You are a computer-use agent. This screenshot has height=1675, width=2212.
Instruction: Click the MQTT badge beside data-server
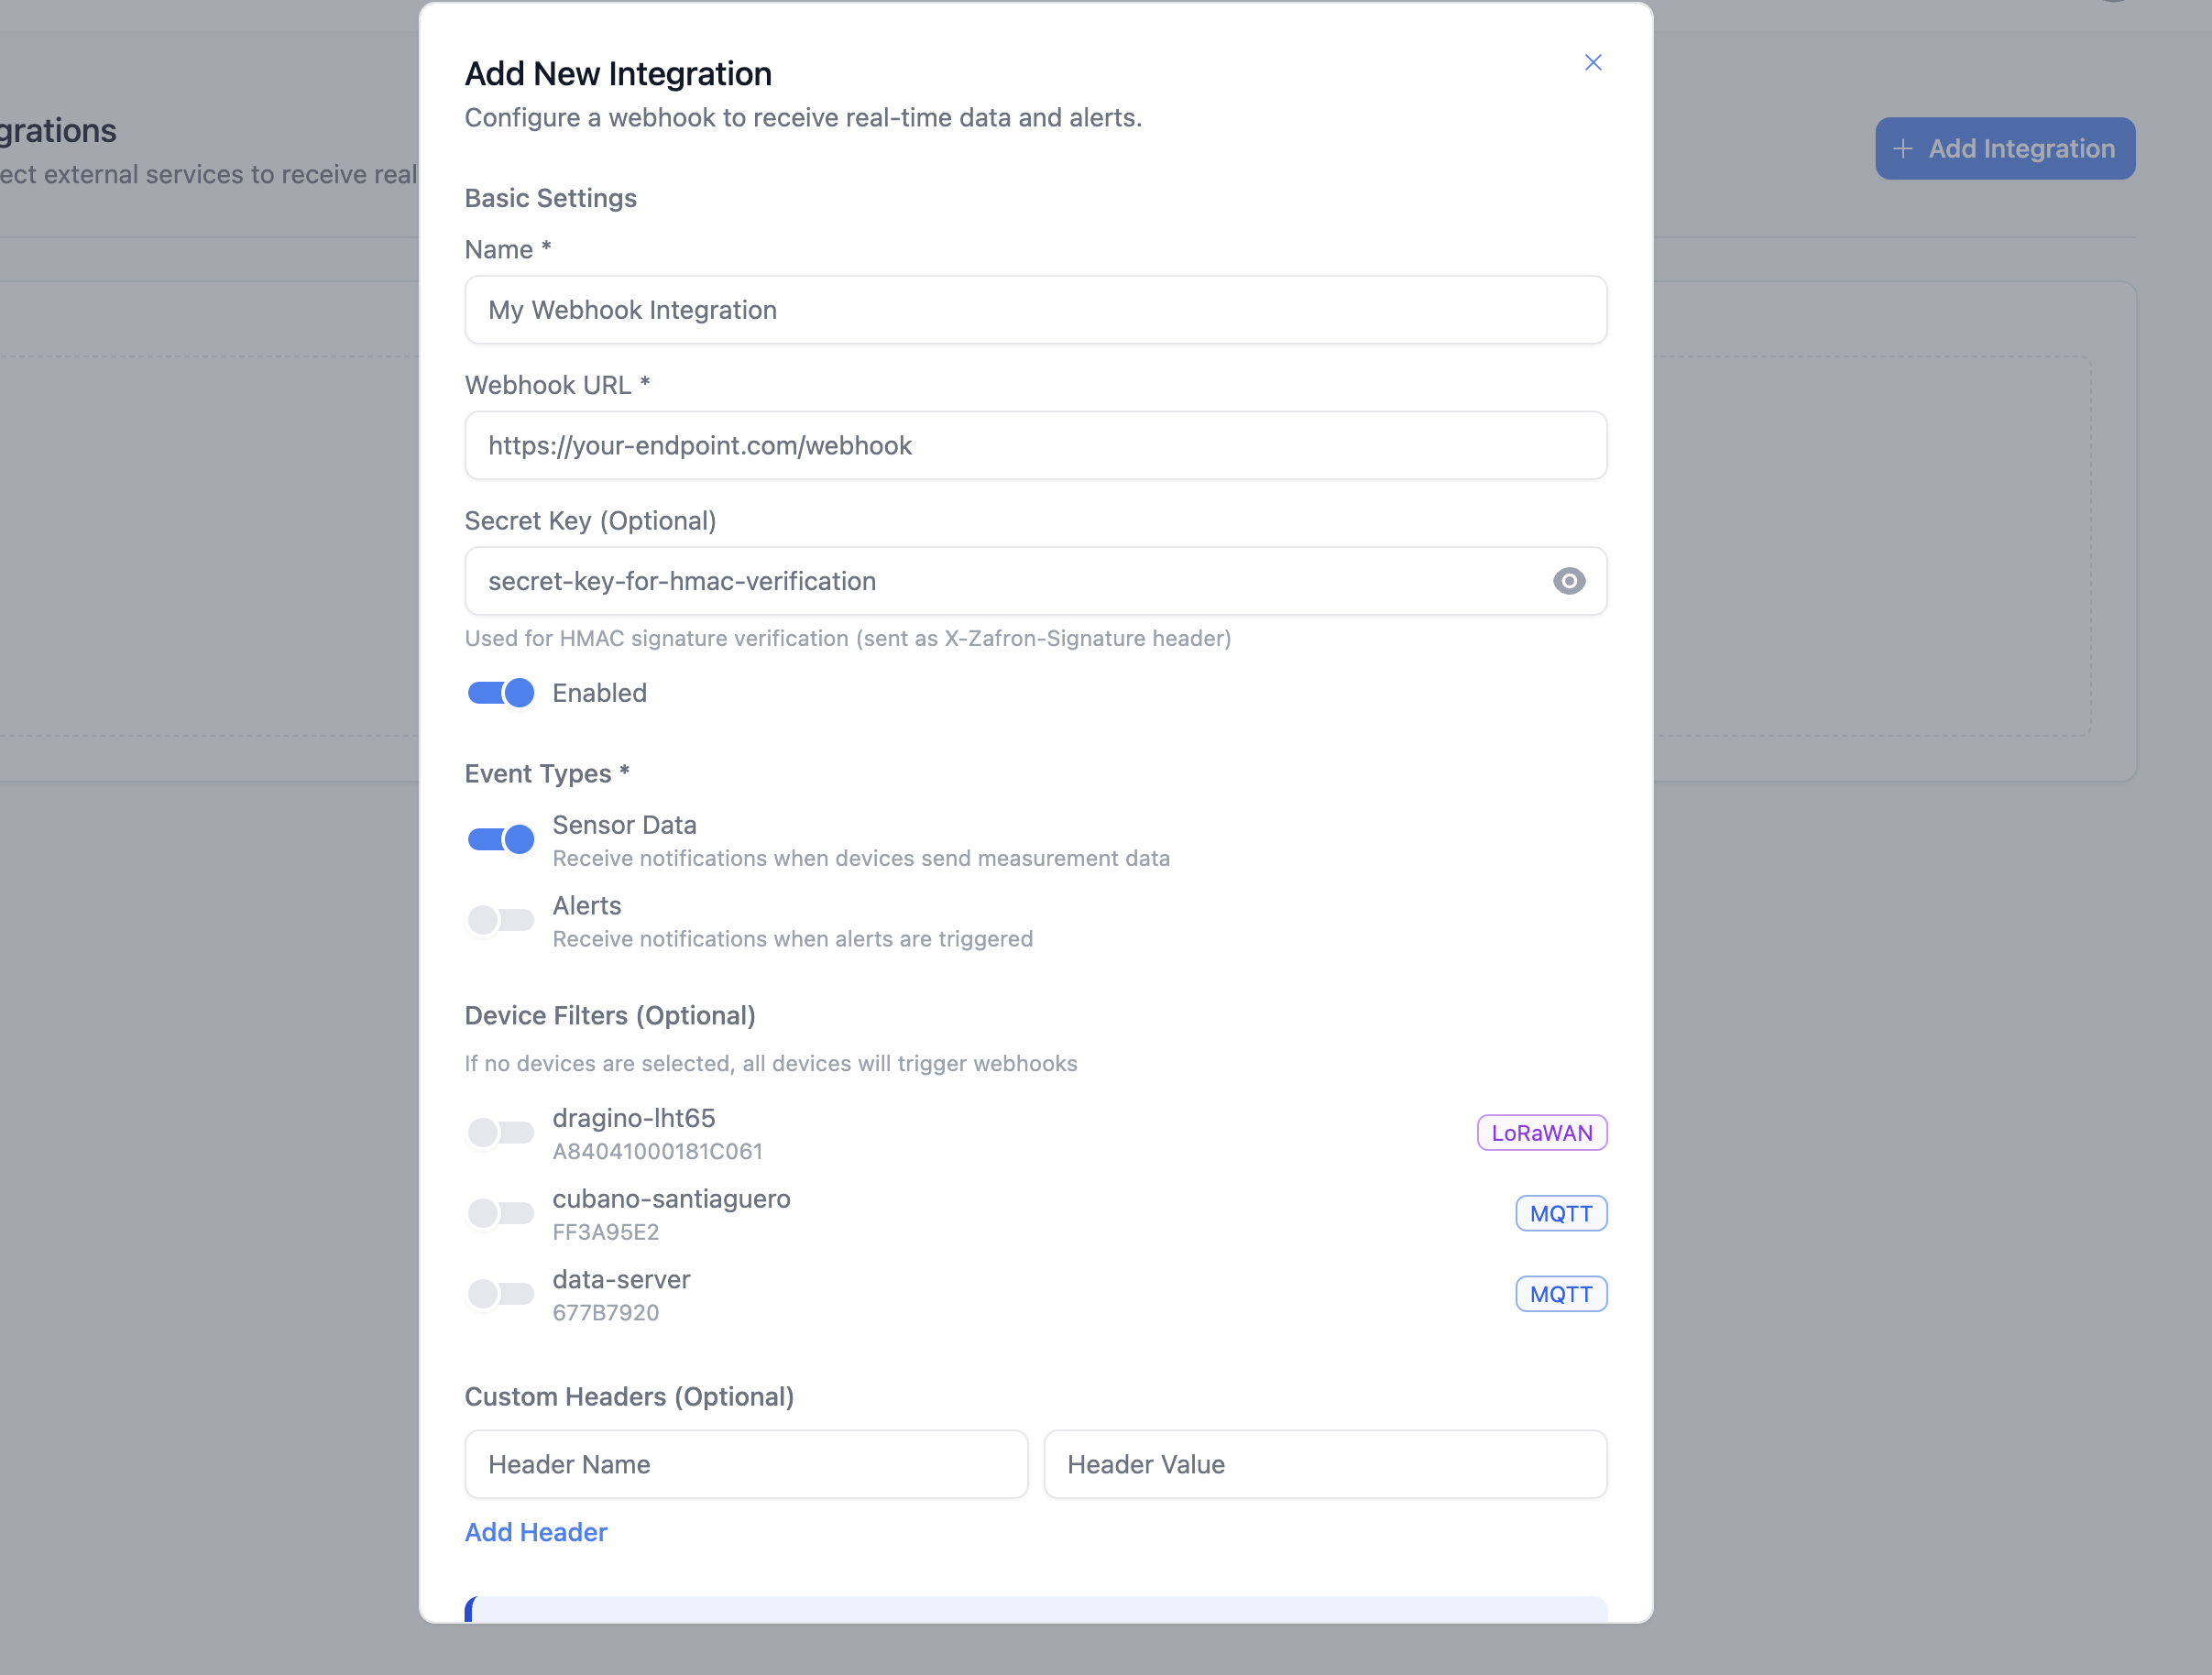tap(1560, 1293)
